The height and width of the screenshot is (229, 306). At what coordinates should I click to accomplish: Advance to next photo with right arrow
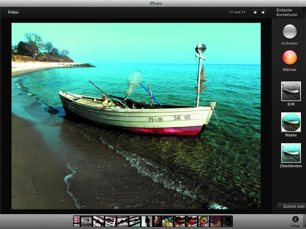click(x=263, y=12)
